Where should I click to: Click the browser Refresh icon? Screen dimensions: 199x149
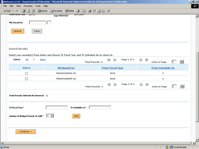pyautogui.click(x=28, y=11)
